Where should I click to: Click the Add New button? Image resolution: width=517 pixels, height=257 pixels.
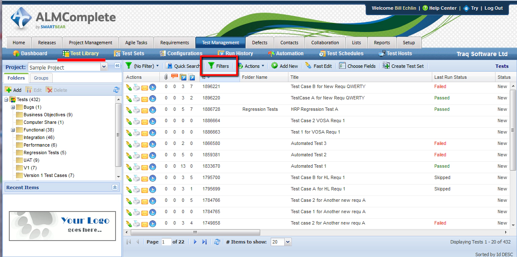click(x=285, y=66)
